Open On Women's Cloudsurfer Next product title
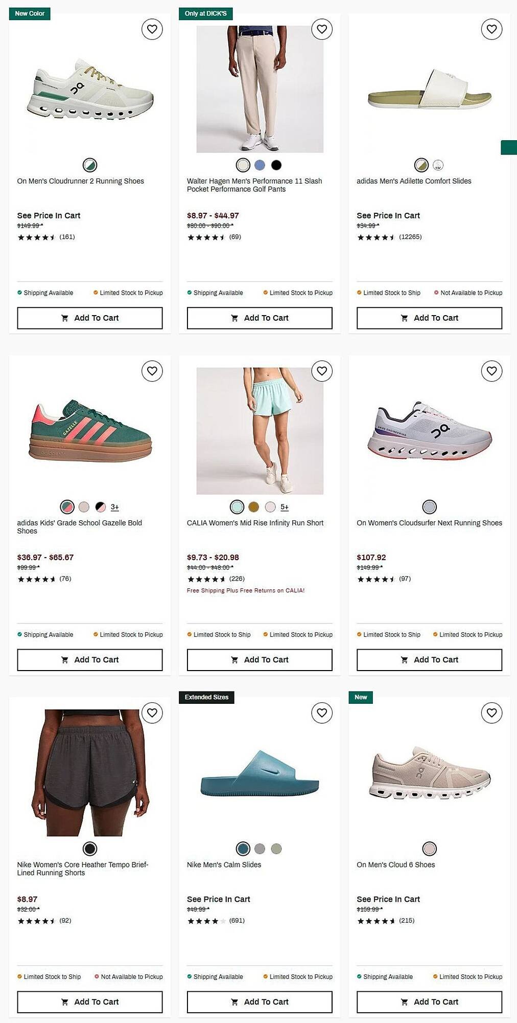 point(429,523)
